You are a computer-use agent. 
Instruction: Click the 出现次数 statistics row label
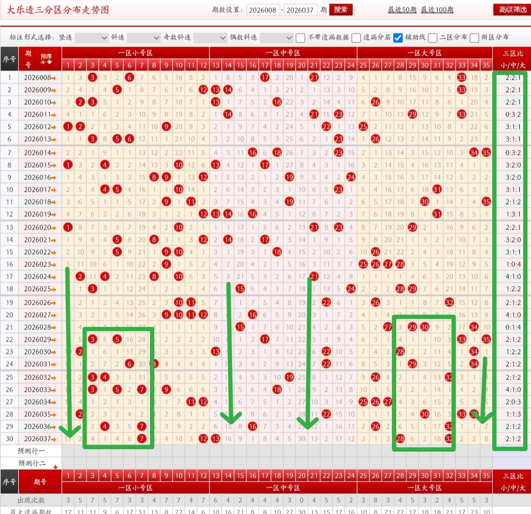pyautogui.click(x=31, y=500)
